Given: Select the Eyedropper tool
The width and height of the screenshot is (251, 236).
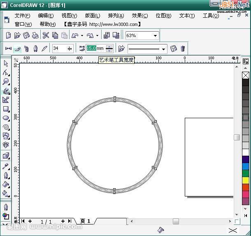Looking at the screenshot, I should click(x=6, y=166).
